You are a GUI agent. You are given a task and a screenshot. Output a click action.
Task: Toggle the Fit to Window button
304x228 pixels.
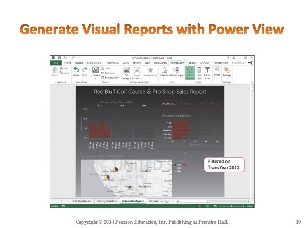(190, 73)
